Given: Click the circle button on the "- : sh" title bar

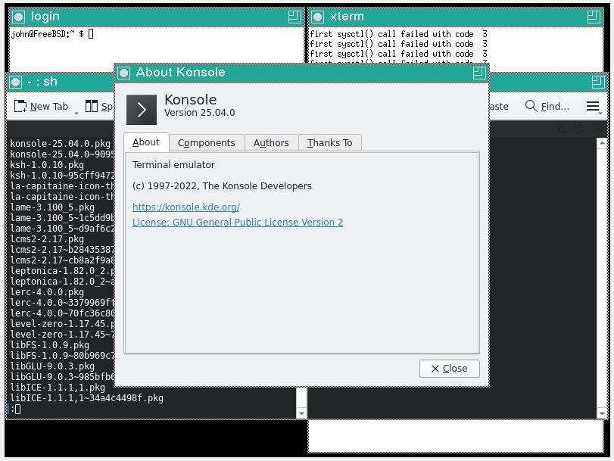Looking at the screenshot, I should tap(16, 82).
